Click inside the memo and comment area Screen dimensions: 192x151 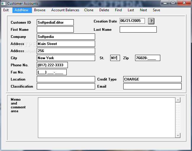(x=107, y=118)
